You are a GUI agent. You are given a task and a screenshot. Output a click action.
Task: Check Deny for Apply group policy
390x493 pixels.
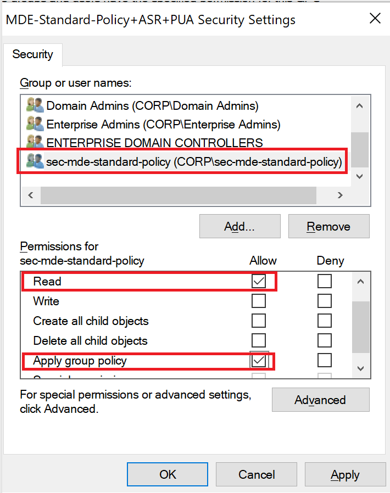pos(325,361)
